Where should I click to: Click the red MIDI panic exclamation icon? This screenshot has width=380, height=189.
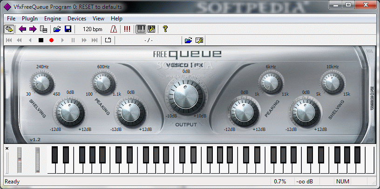click(127, 29)
